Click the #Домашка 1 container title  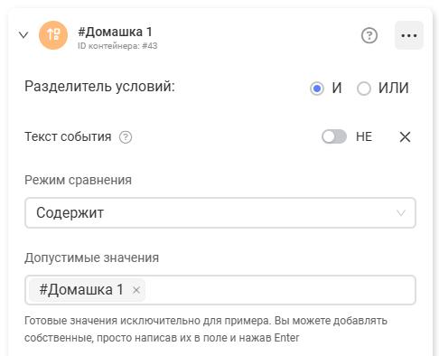click(115, 32)
